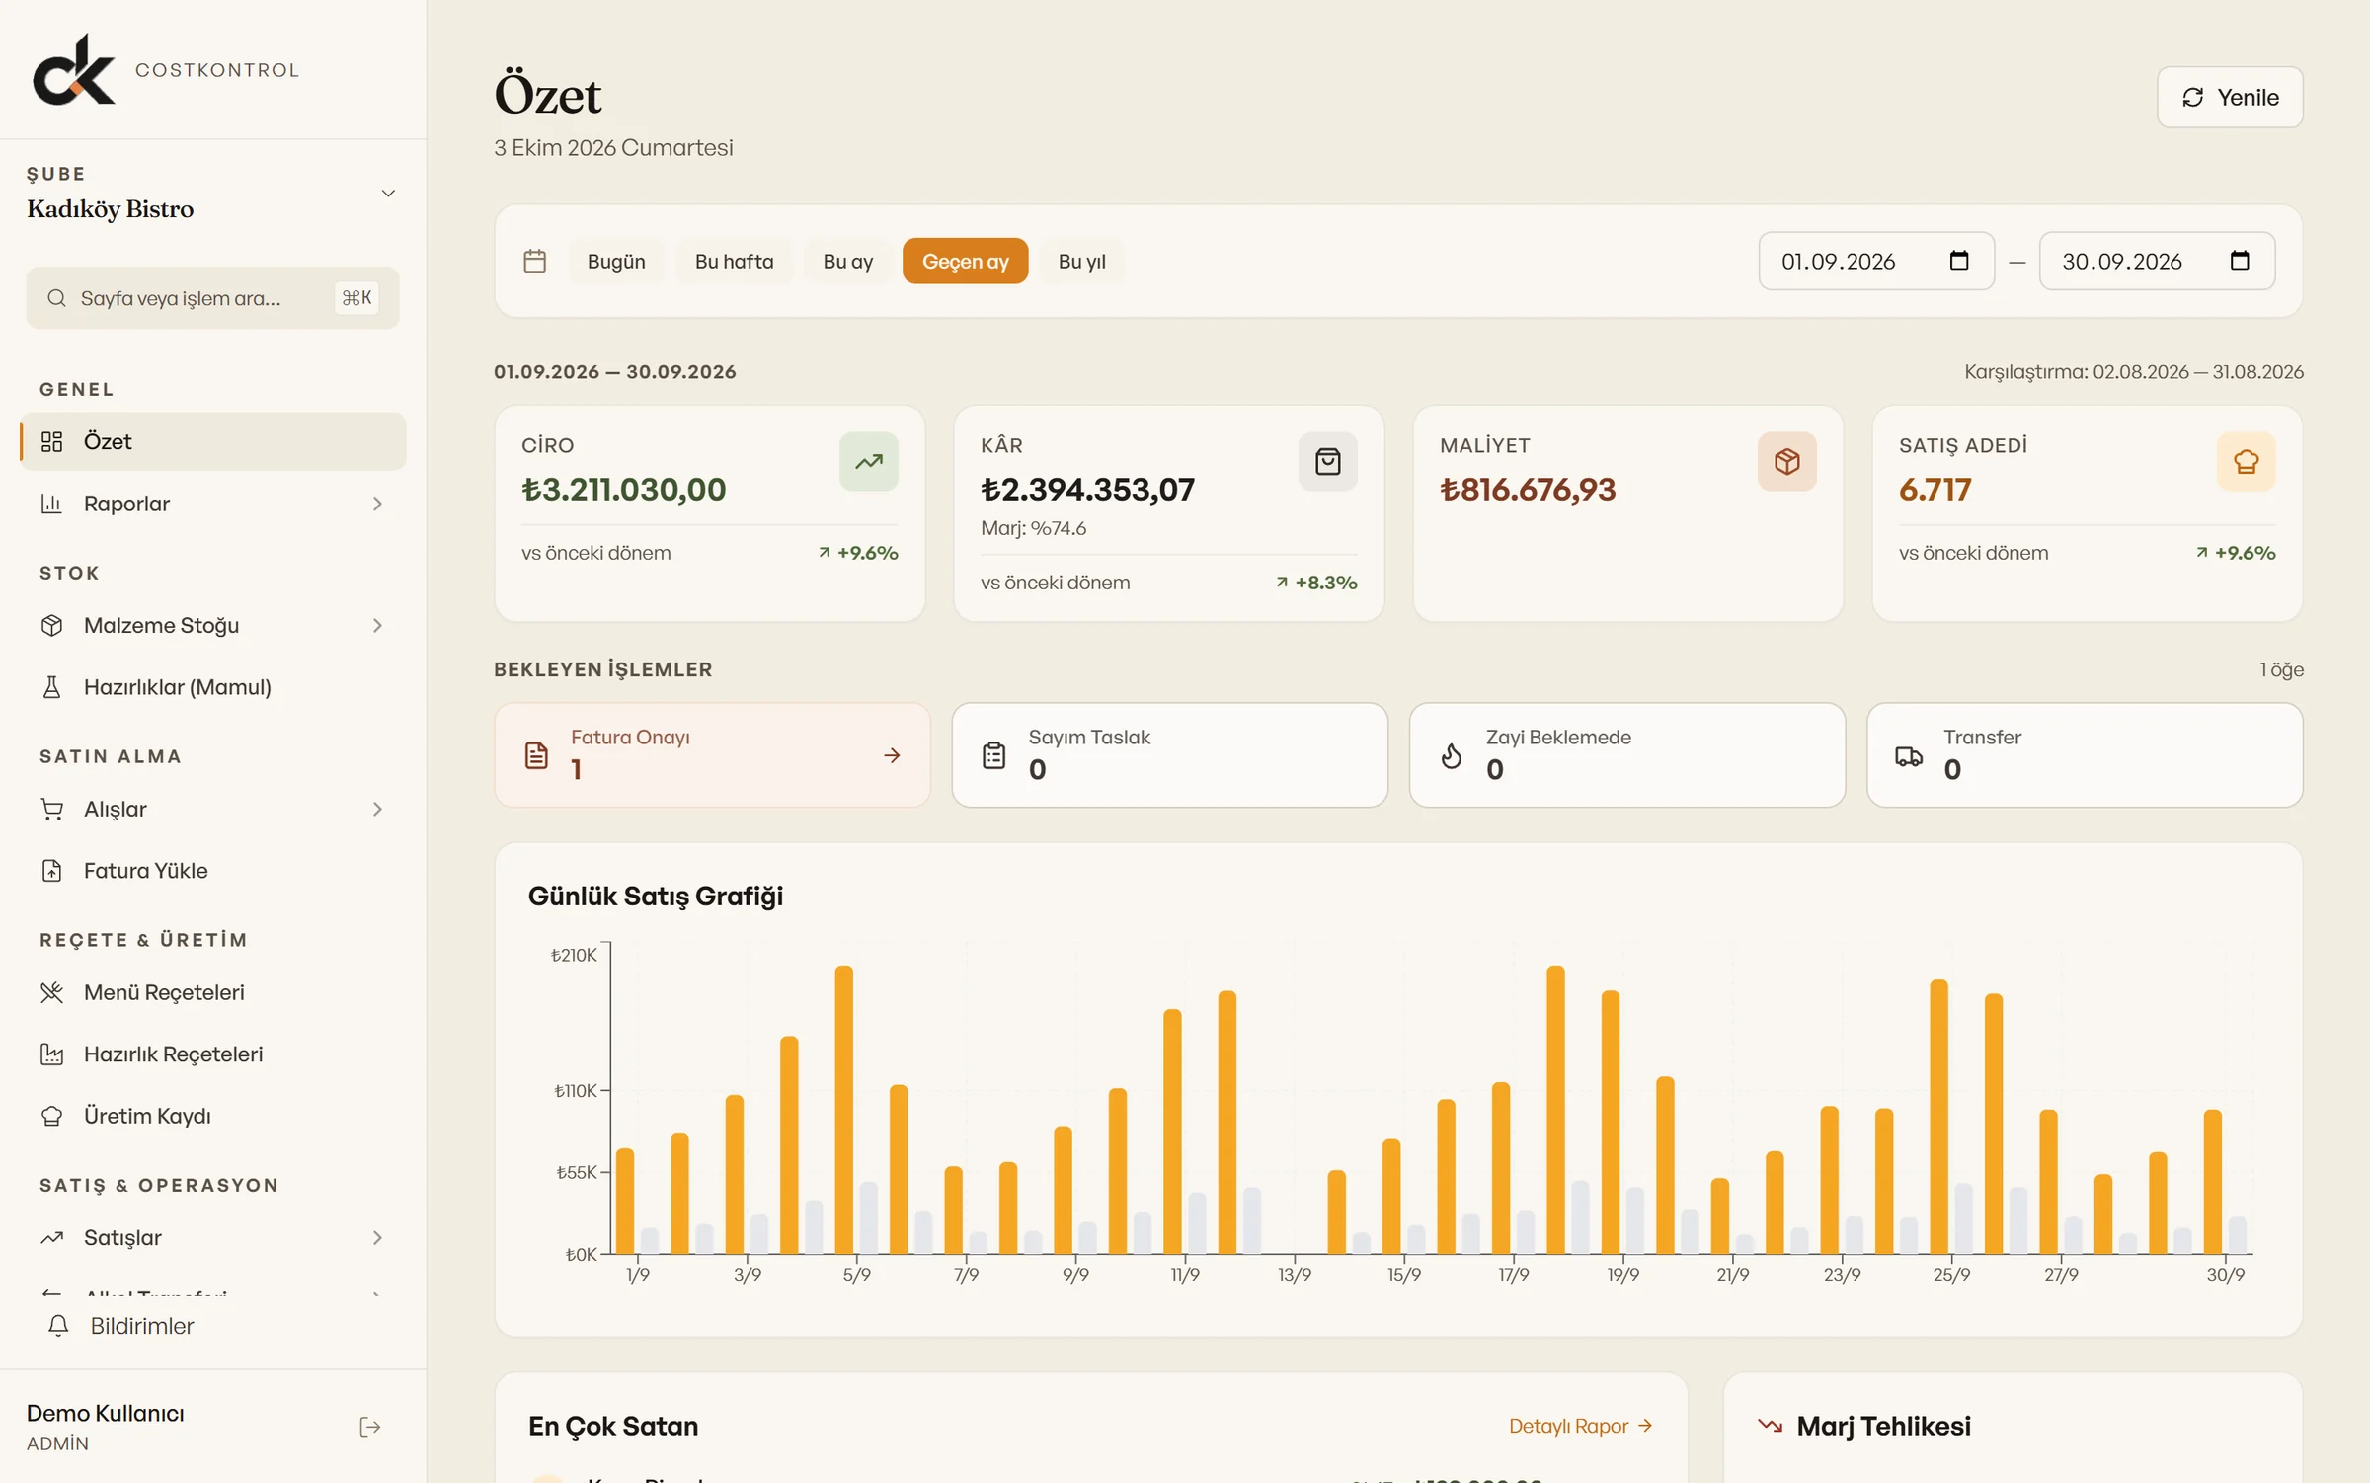Click the Sayım Taslak clipboard icon
Viewport: 2370px width, 1483px height.
coord(994,755)
